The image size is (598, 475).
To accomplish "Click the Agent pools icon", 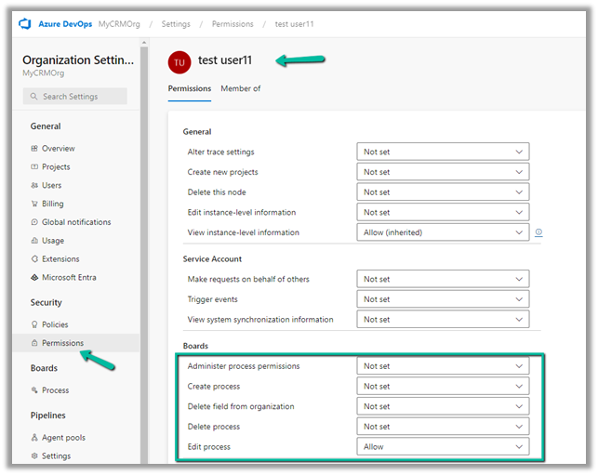I will (34, 438).
